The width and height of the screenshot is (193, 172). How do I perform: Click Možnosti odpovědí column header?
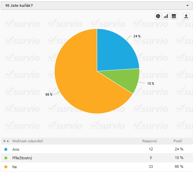[27, 141]
